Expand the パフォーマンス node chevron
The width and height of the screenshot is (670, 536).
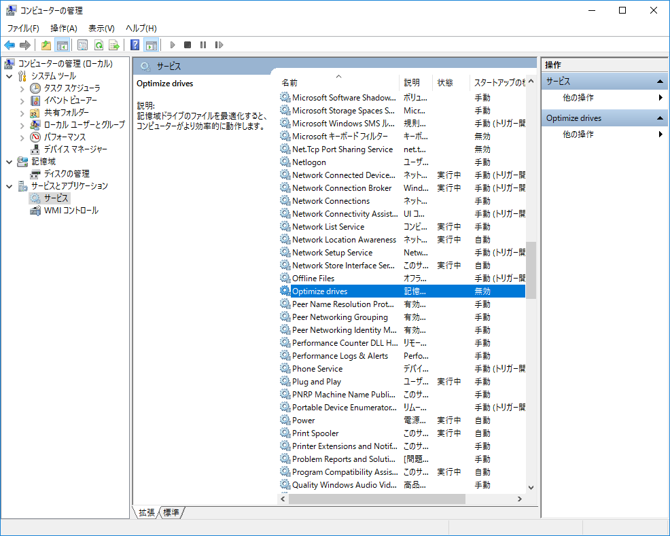point(22,137)
